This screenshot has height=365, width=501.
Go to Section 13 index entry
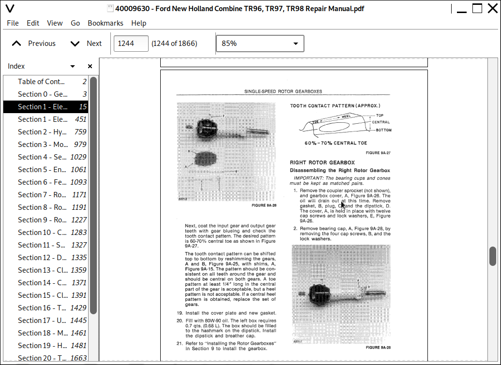46,270
